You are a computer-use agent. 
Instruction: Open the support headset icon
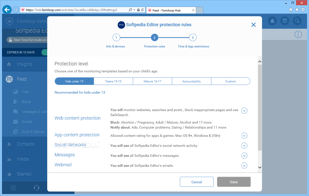click(36, 188)
